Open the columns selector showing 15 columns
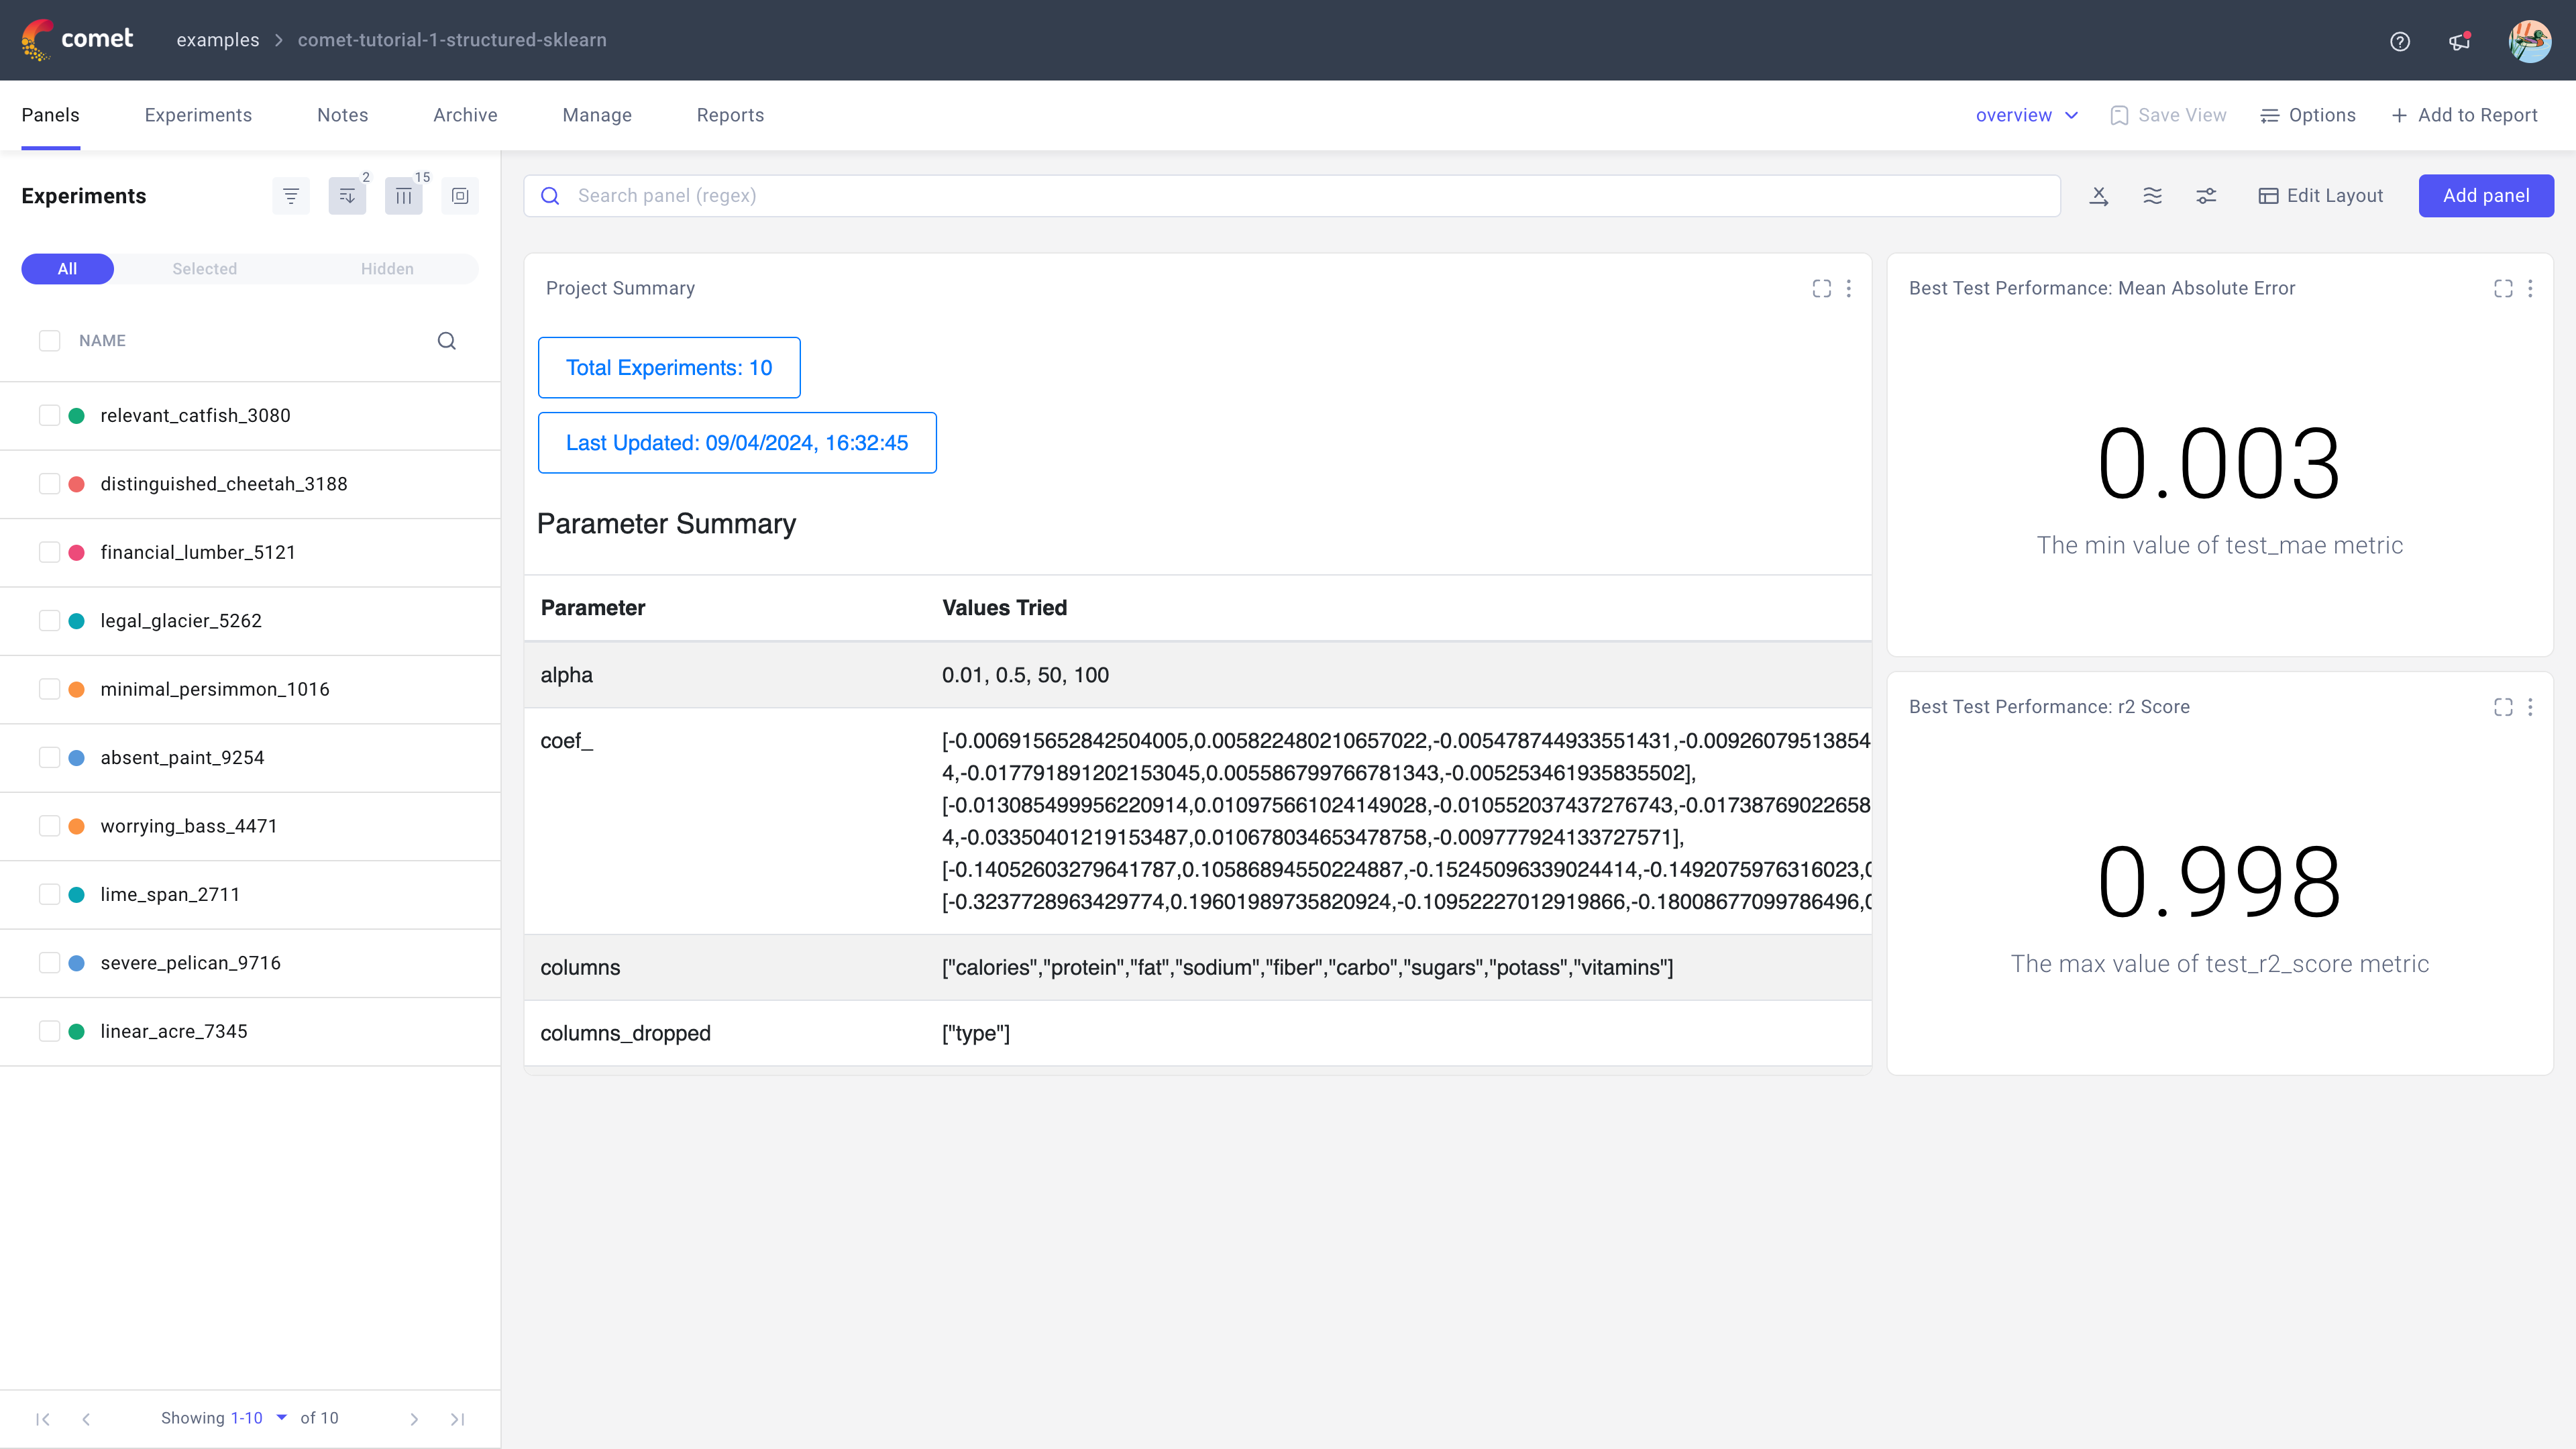 coord(404,195)
